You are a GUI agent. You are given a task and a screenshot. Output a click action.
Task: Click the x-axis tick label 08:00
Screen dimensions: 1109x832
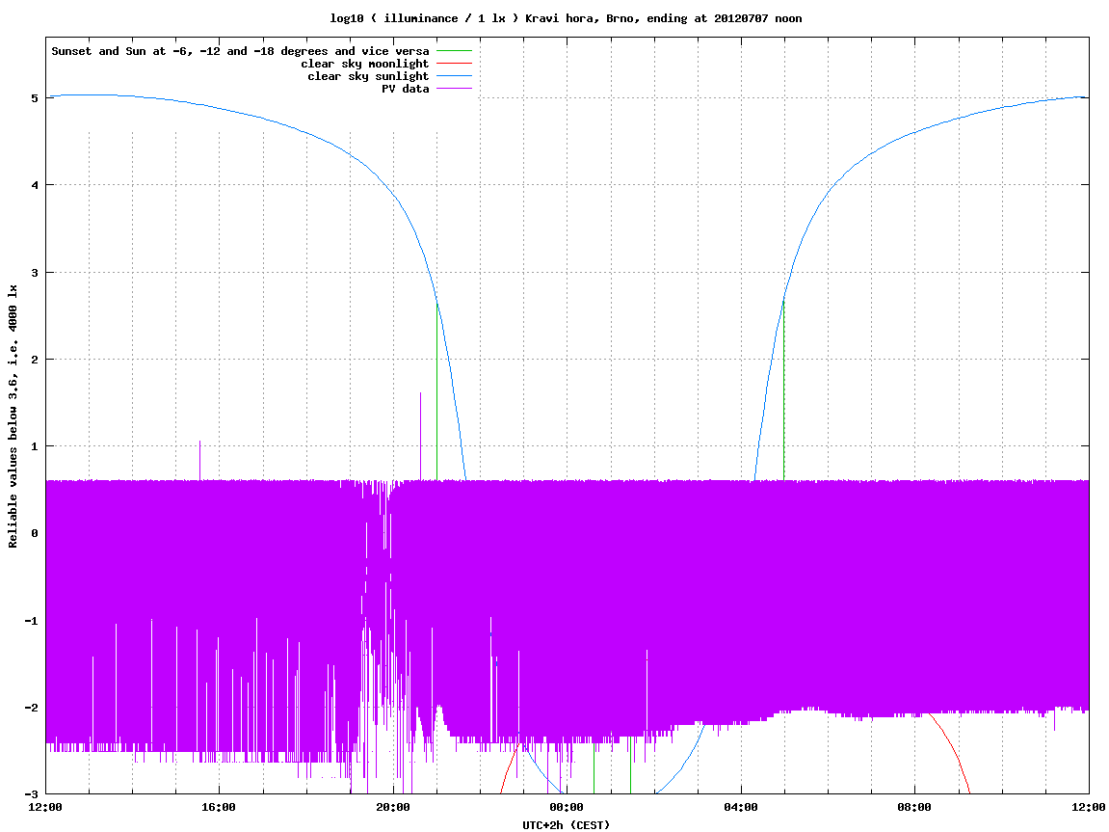914,807
